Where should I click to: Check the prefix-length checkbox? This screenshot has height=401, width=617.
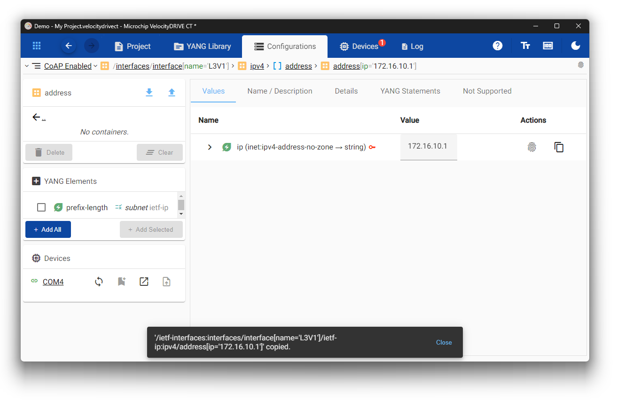click(41, 207)
